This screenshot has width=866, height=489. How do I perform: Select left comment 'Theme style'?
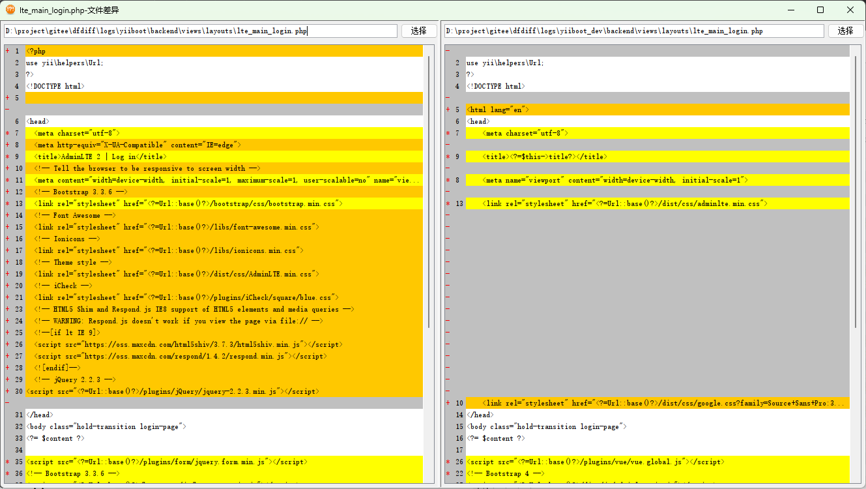tap(224, 262)
